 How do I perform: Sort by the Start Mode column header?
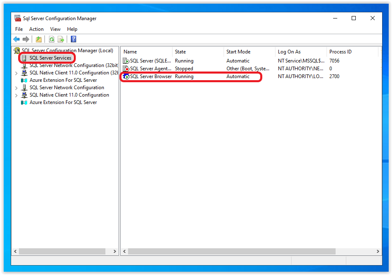(250, 52)
